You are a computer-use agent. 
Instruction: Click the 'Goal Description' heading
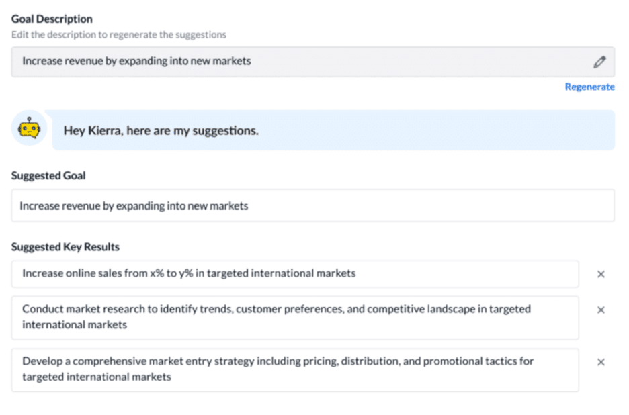pos(52,19)
